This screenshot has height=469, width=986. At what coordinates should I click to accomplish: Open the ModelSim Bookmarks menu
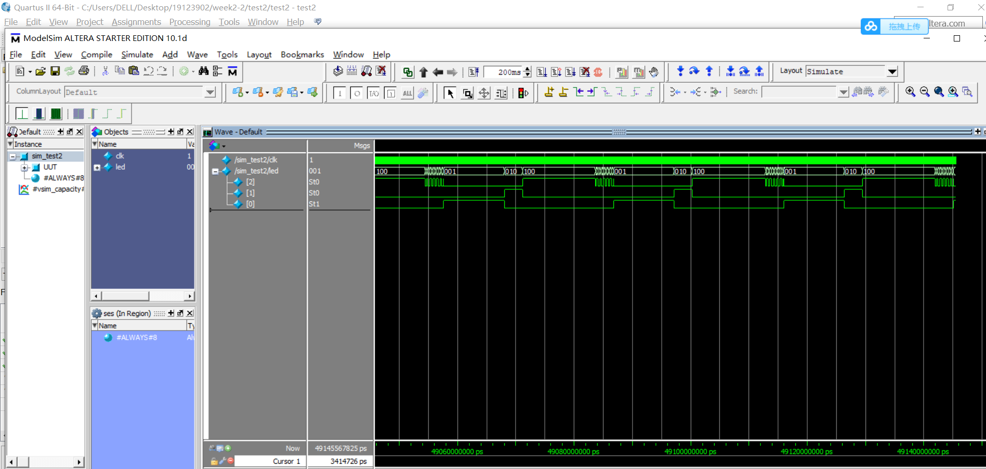point(302,54)
